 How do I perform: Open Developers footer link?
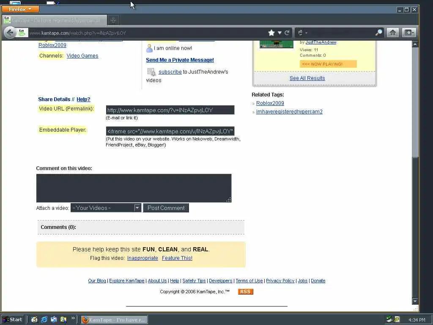point(221,281)
